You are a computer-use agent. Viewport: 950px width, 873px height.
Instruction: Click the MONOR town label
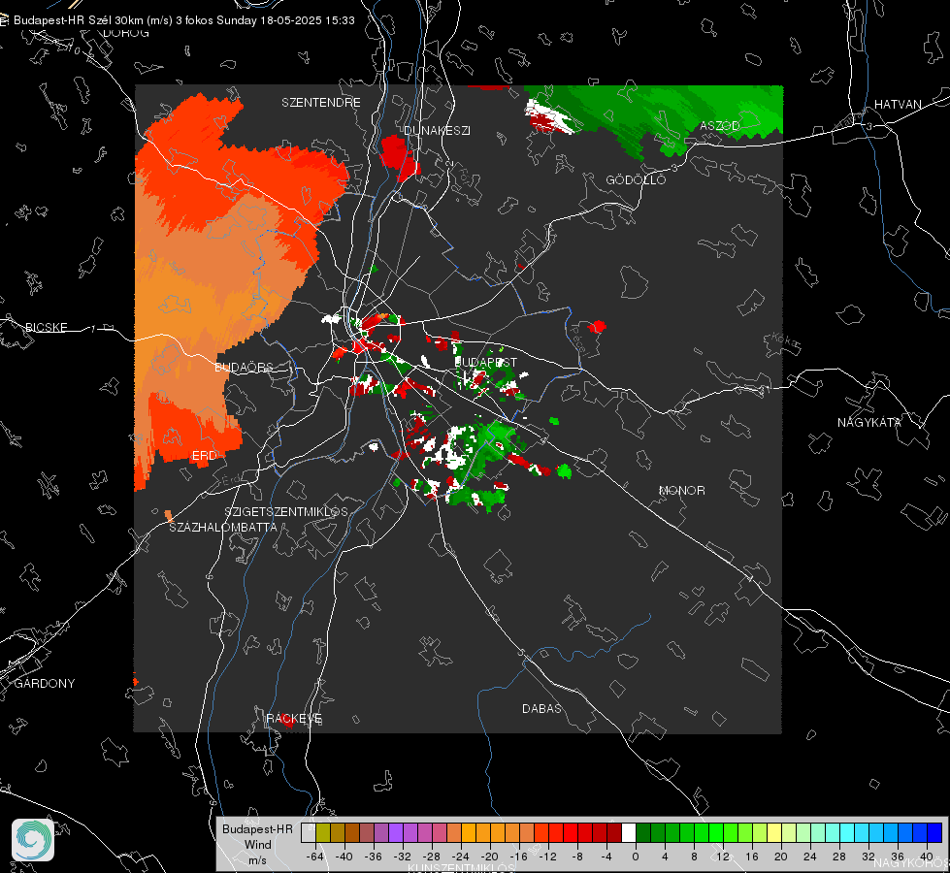(682, 490)
